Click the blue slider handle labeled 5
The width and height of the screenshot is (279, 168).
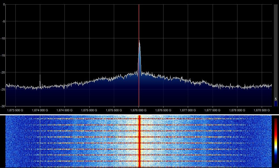click(x=276, y=103)
